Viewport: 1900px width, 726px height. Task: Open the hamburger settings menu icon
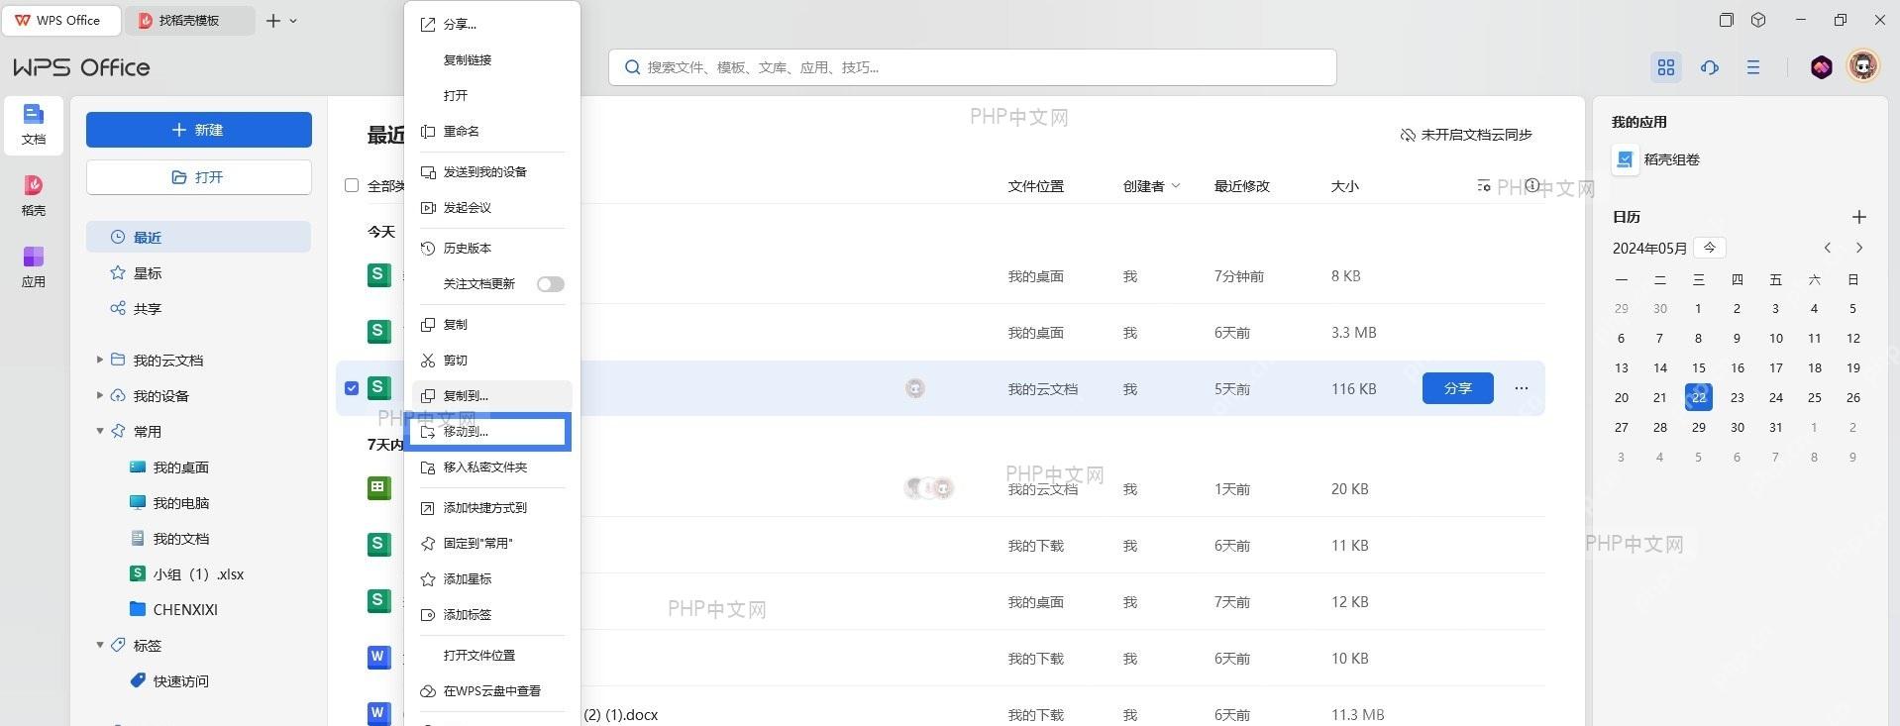[1753, 67]
